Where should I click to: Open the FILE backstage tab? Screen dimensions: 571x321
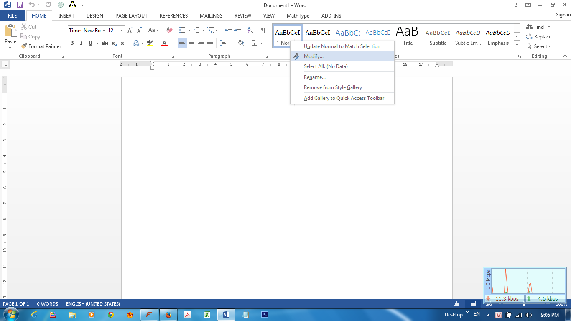click(x=13, y=16)
